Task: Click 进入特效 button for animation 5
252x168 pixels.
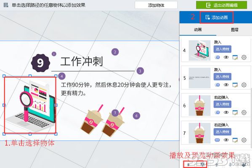Action: (223, 77)
